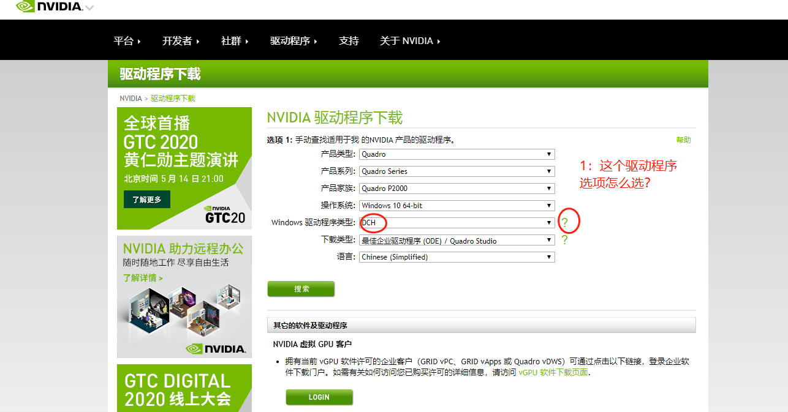This screenshot has height=412, width=788.
Task: Open the vGPU 软件下载页面 link
Action: (x=553, y=372)
